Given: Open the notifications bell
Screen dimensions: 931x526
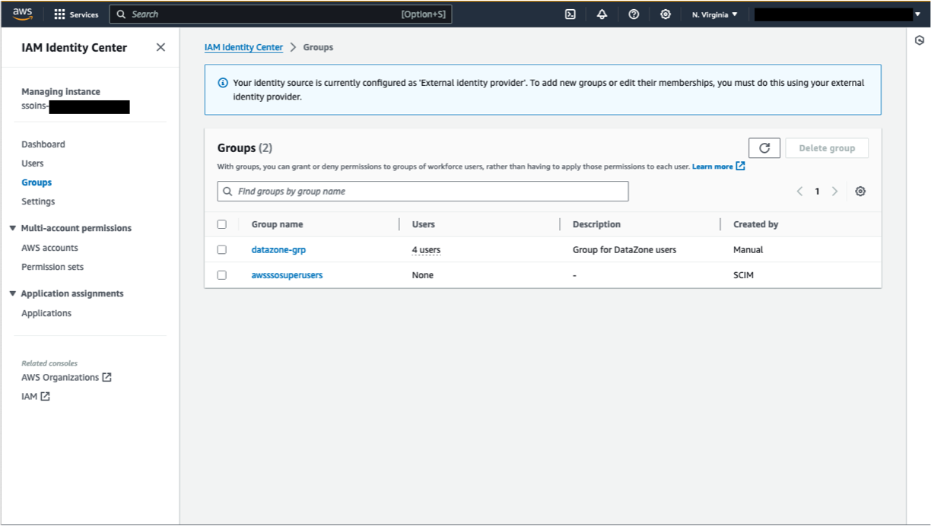Looking at the screenshot, I should pyautogui.click(x=602, y=14).
